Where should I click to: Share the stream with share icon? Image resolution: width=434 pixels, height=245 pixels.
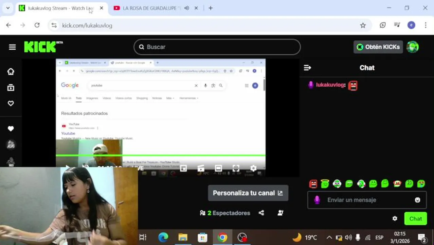point(261,213)
